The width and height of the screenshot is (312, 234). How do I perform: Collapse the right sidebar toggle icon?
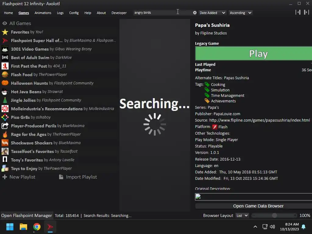click(x=307, y=12)
